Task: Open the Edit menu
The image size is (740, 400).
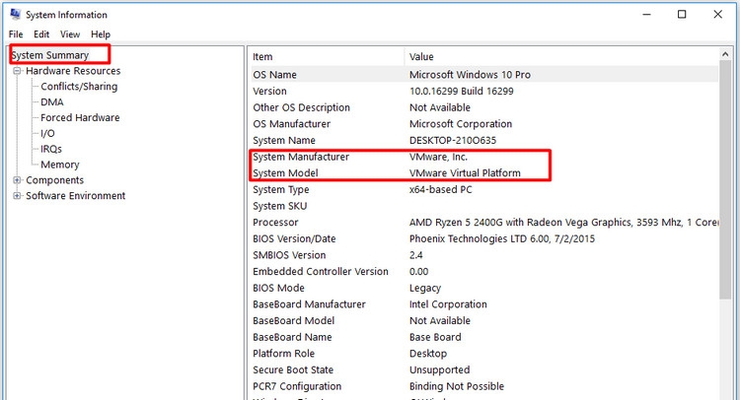Action: click(x=41, y=34)
